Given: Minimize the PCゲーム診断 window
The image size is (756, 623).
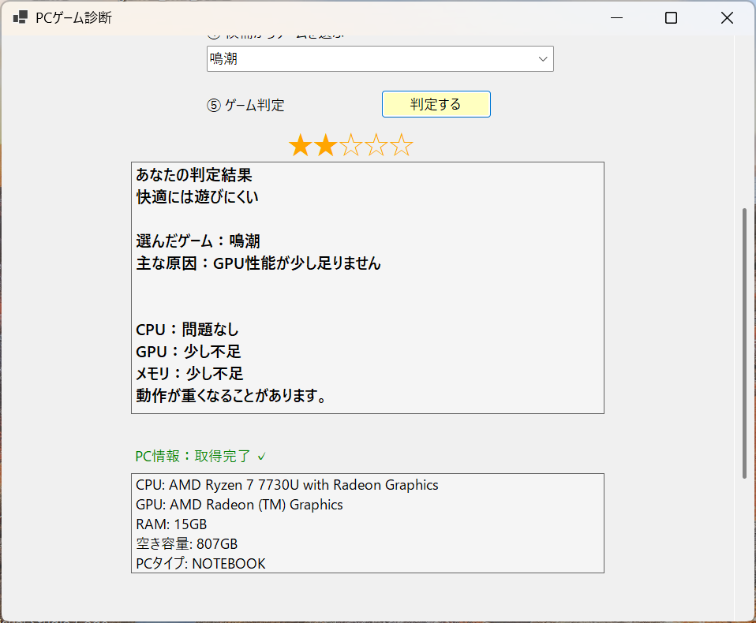Looking at the screenshot, I should coord(616,18).
